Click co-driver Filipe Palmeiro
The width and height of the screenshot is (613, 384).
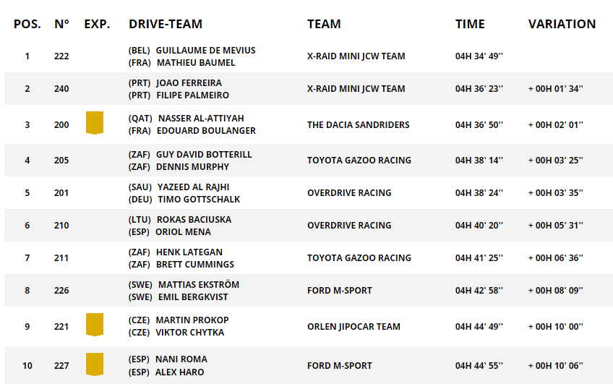coord(192,95)
